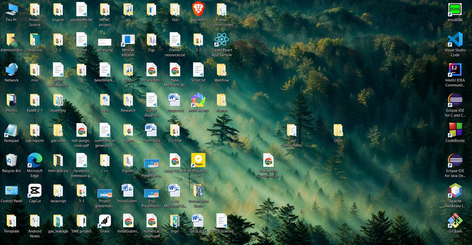Launch Multi-MEmu shortcut
The height and width of the screenshot is (245, 472).
[198, 102]
